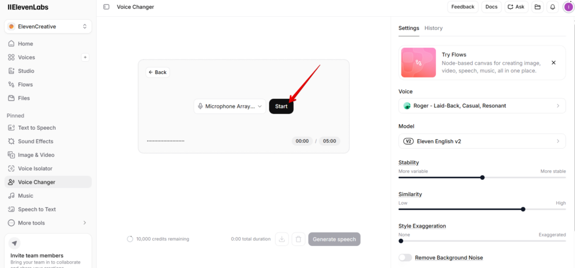575x268 pixels.
Task: Click the Try Flows heading
Action: (454, 54)
